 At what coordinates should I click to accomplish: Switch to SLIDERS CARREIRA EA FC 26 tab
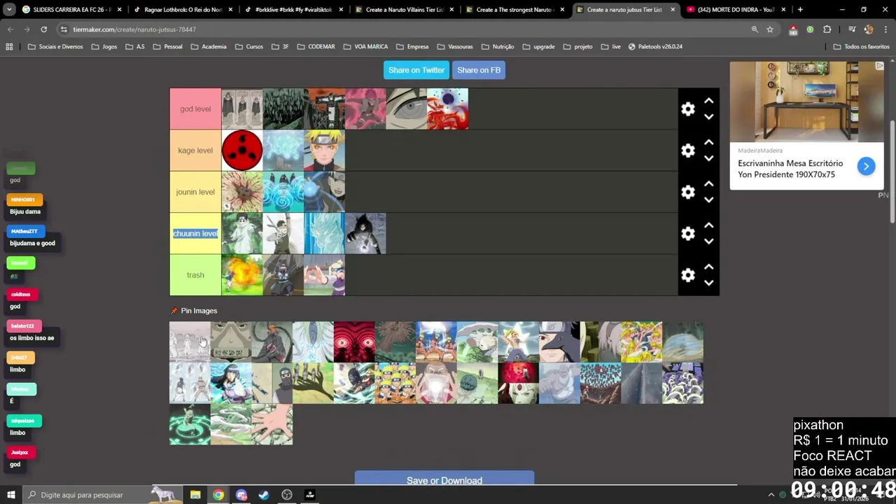[x=71, y=10]
